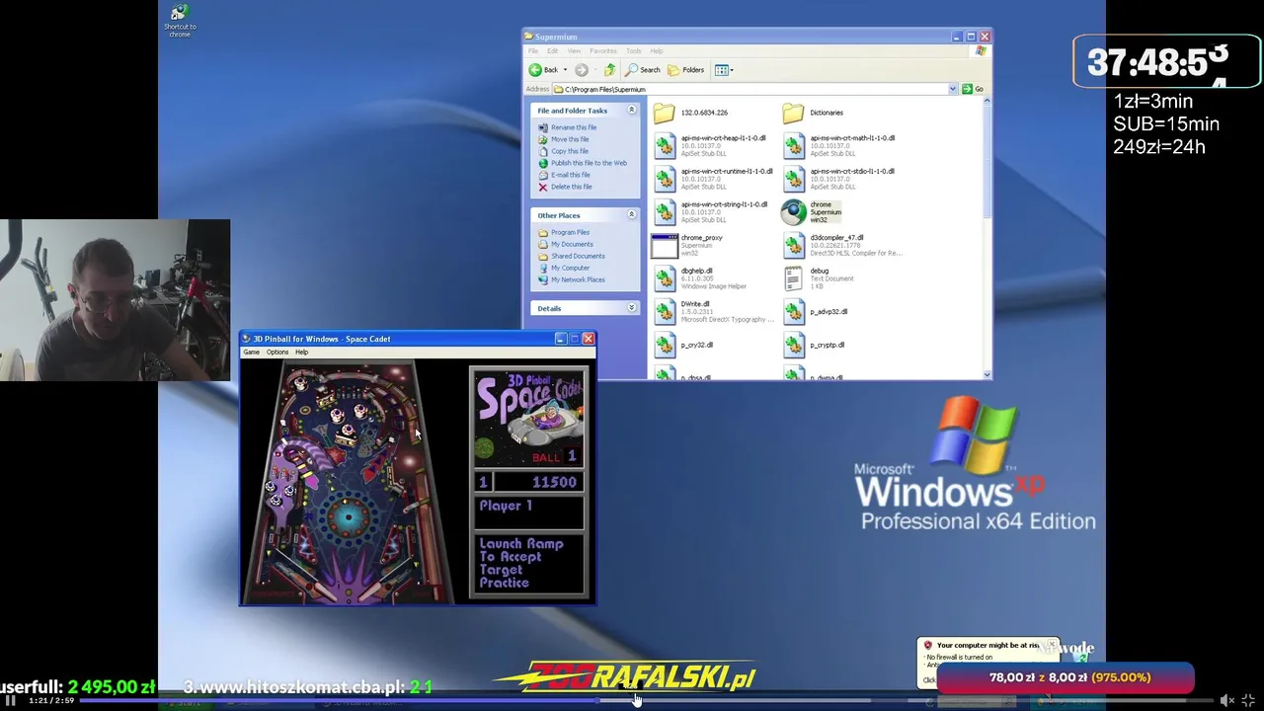The width and height of the screenshot is (1264, 711).
Task: Open Shared Documents from Other Places
Action: (x=572, y=256)
